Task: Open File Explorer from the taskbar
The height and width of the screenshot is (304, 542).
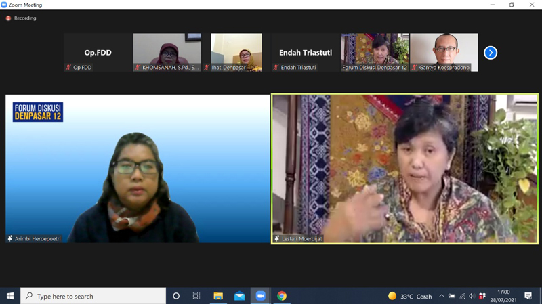Action: 218,296
